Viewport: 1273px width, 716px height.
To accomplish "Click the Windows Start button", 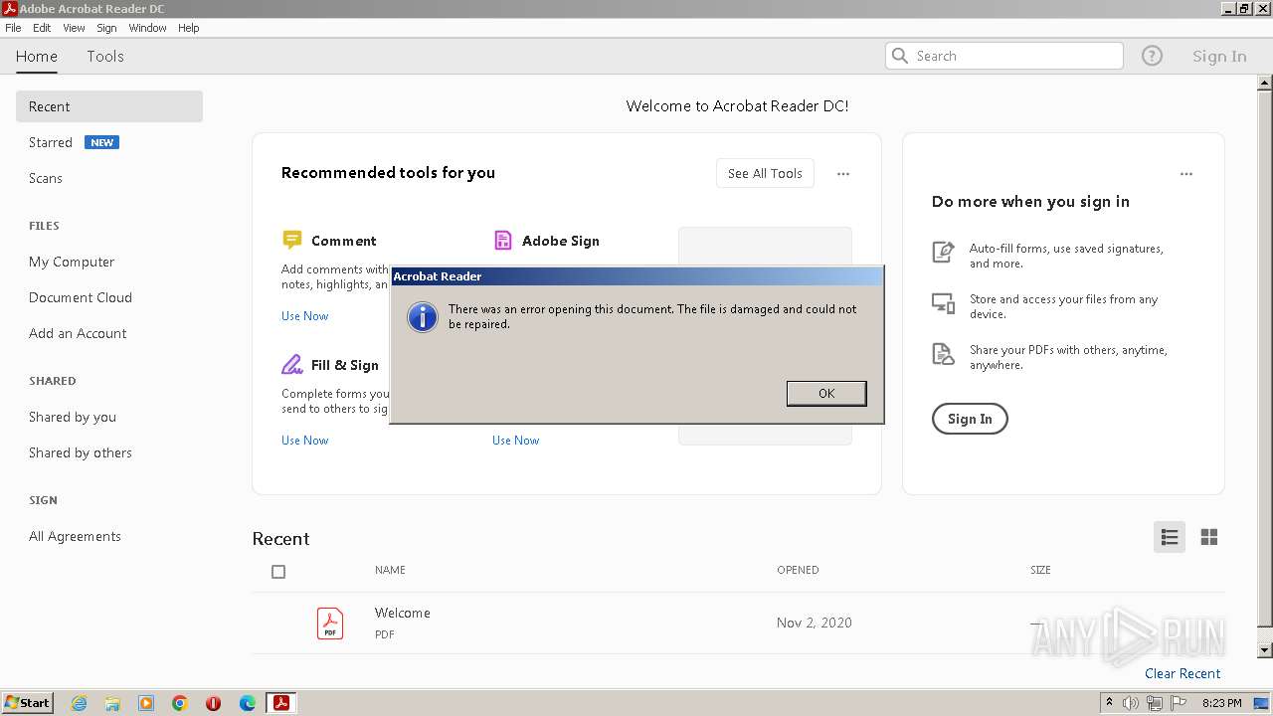I will [x=27, y=702].
